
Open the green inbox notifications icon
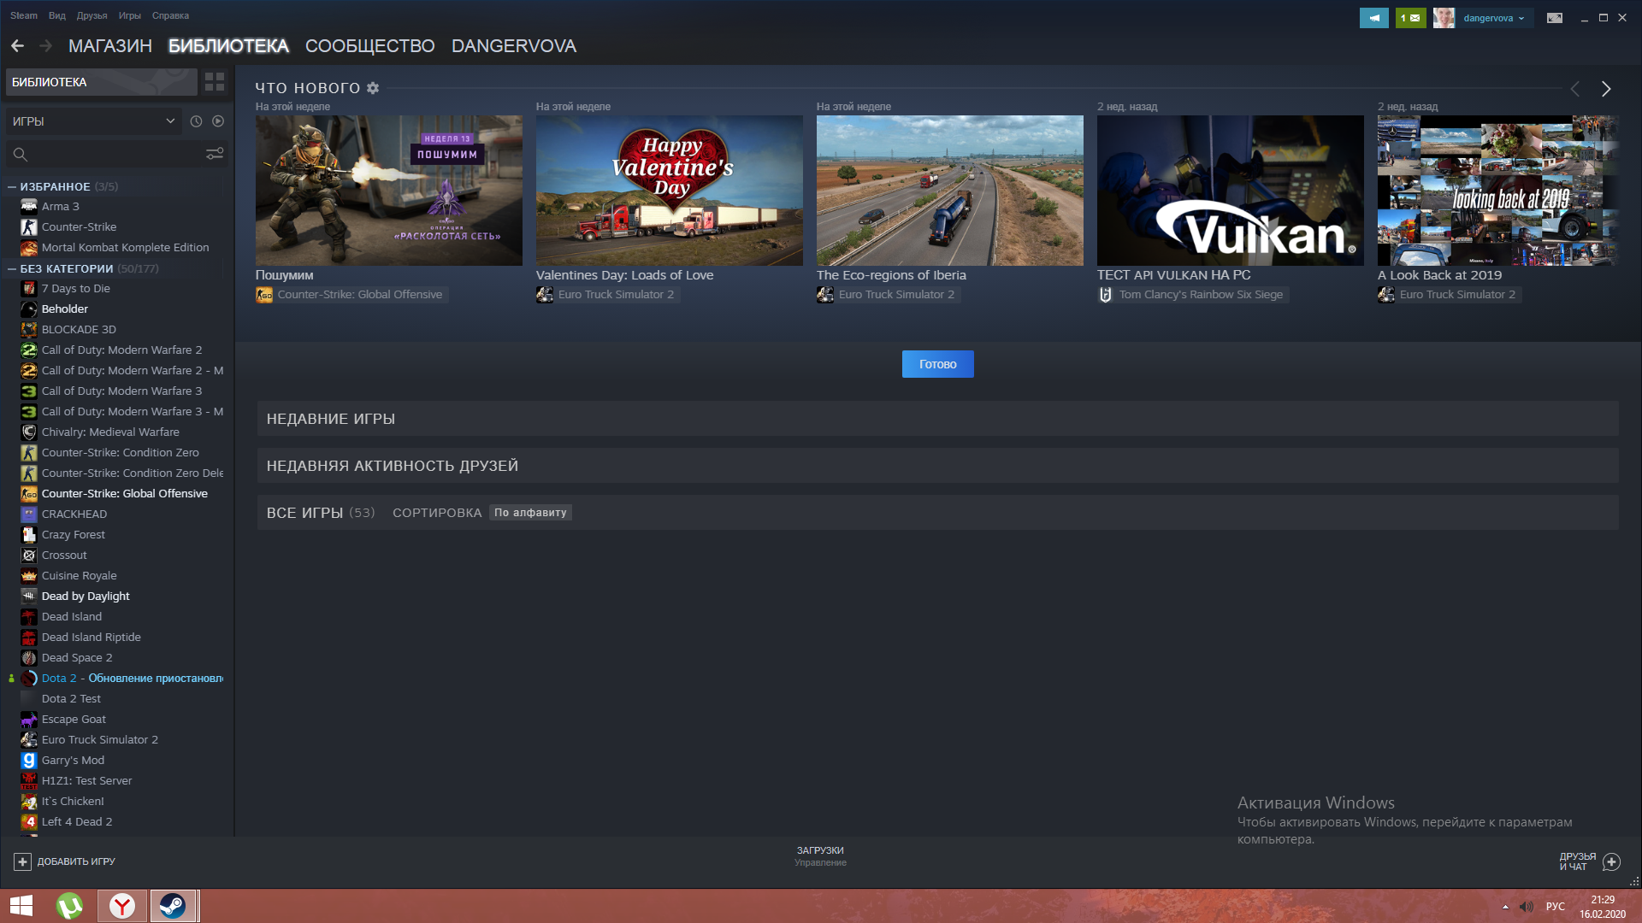coord(1410,18)
